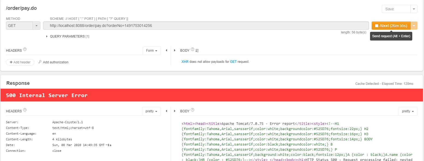Open the request headers Form dropdown
424x161 pixels.
[152, 51]
